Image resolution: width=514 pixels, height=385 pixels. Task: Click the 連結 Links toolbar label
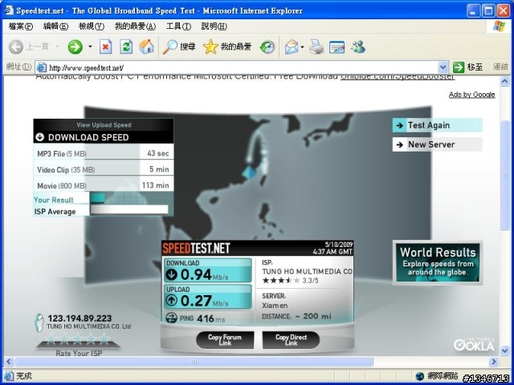(500, 67)
